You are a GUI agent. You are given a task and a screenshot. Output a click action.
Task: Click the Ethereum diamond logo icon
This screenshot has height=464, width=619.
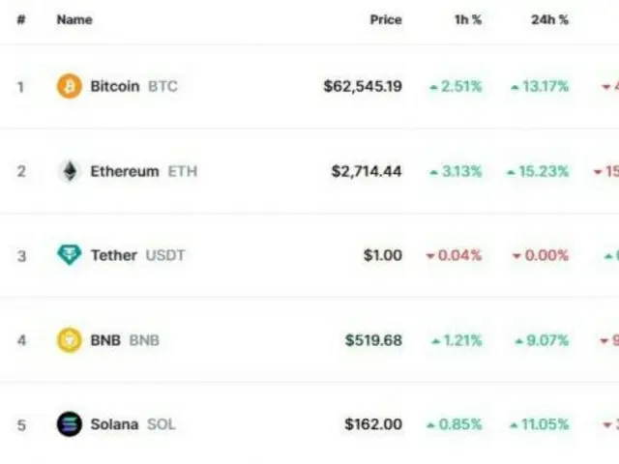point(70,171)
